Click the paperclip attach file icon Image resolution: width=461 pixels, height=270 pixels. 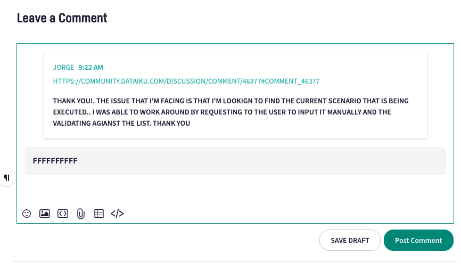coord(81,214)
